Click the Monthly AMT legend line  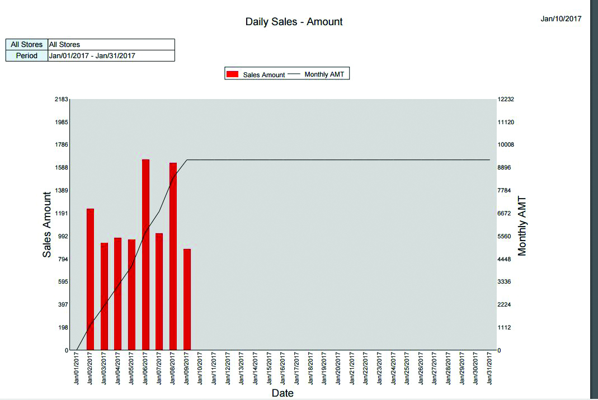point(294,74)
